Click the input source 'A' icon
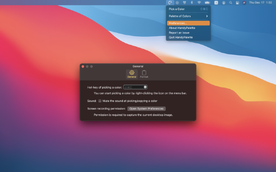 (216, 3)
